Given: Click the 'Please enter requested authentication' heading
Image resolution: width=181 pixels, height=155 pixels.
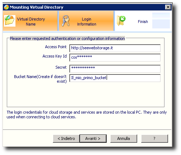Looking at the screenshot, I should point(67,38).
